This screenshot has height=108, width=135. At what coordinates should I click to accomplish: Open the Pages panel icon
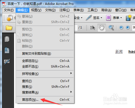point(7,39)
